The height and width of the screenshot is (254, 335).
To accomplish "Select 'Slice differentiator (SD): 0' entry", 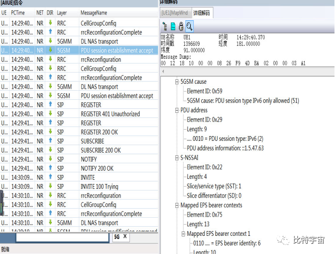I will coord(214,196).
